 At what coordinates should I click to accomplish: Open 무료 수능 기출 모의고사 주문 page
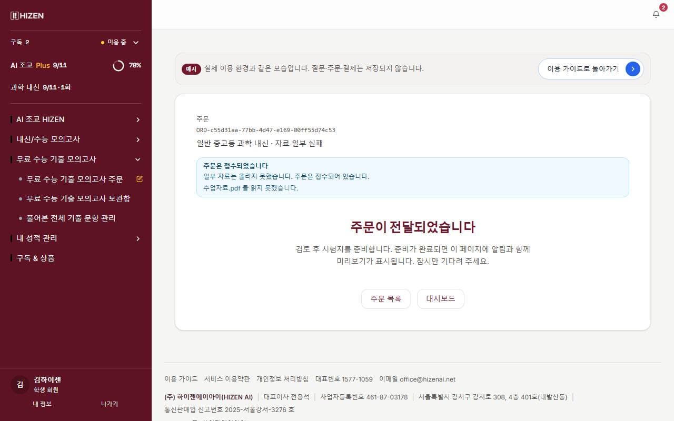(75, 179)
